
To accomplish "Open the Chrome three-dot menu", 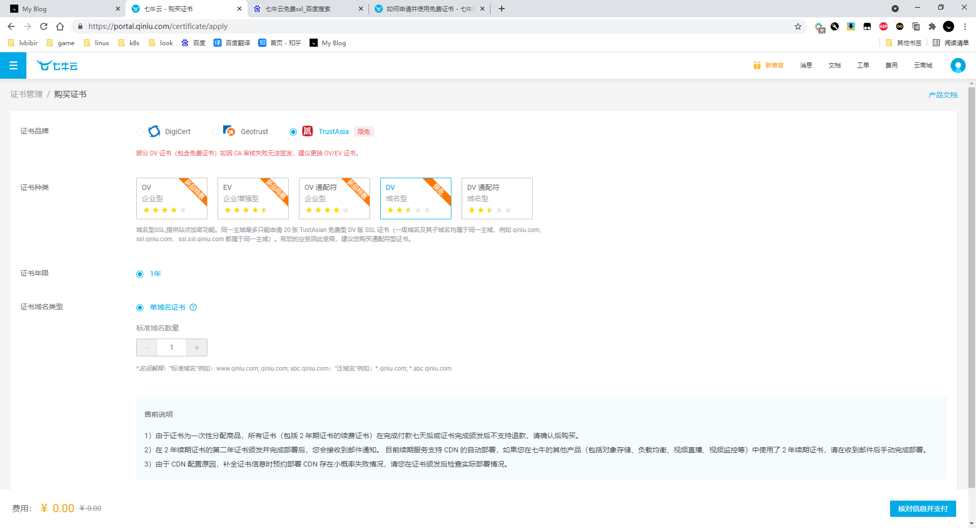I will 965,26.
